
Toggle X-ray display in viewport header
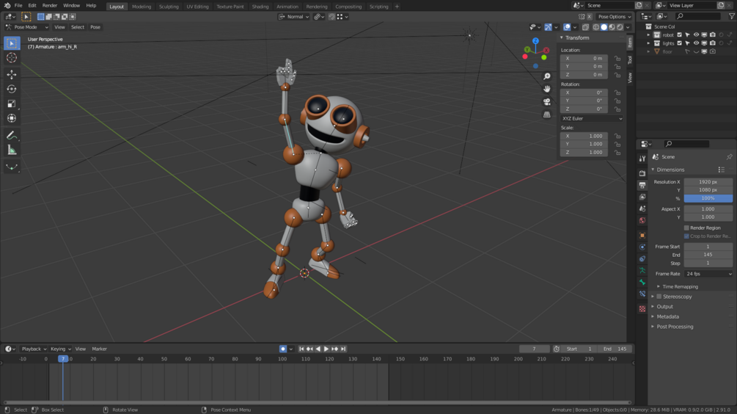coord(585,27)
